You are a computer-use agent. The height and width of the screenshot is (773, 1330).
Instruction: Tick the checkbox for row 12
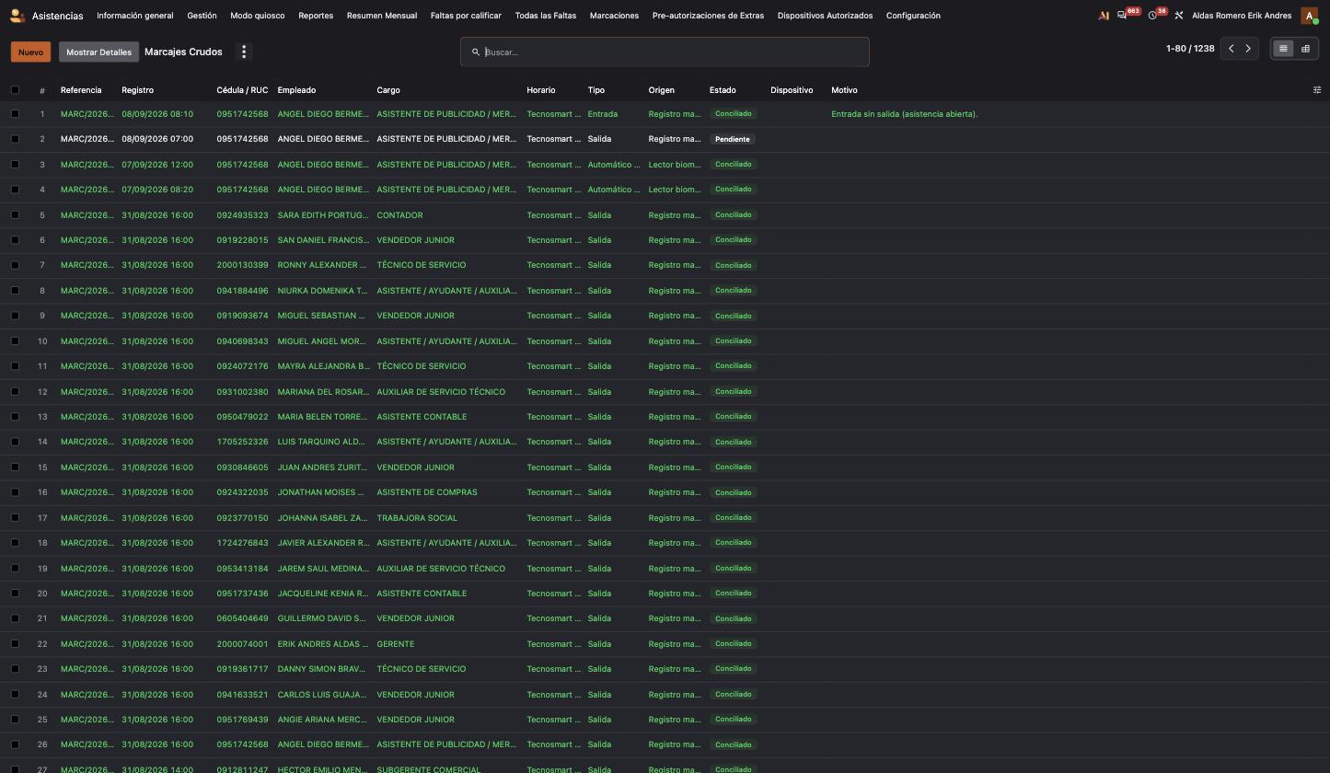[x=15, y=392]
